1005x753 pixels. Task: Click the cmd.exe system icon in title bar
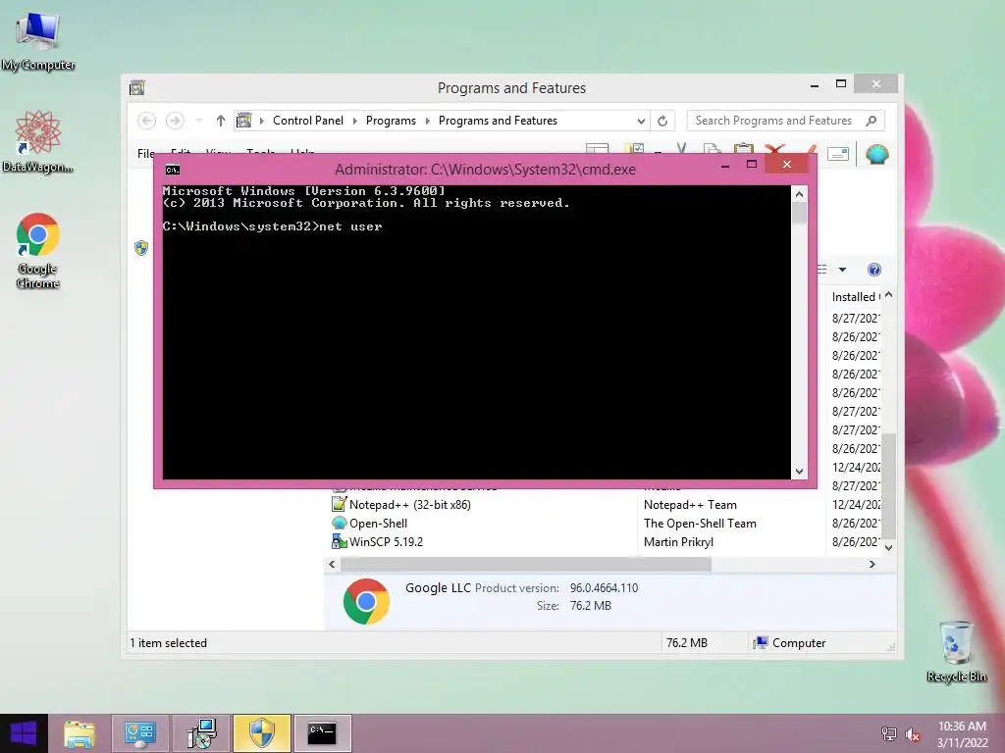[173, 170]
